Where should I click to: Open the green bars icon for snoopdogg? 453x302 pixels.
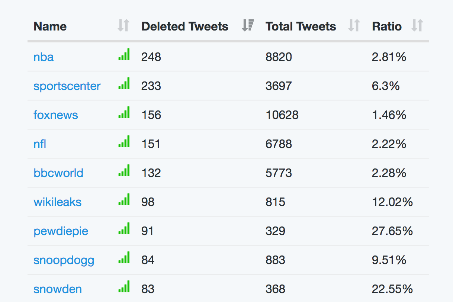pos(124,257)
